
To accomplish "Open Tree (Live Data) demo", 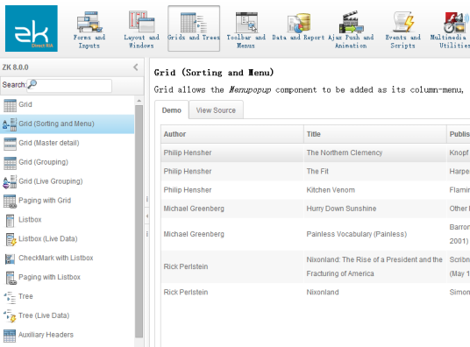I will (x=68, y=315).
